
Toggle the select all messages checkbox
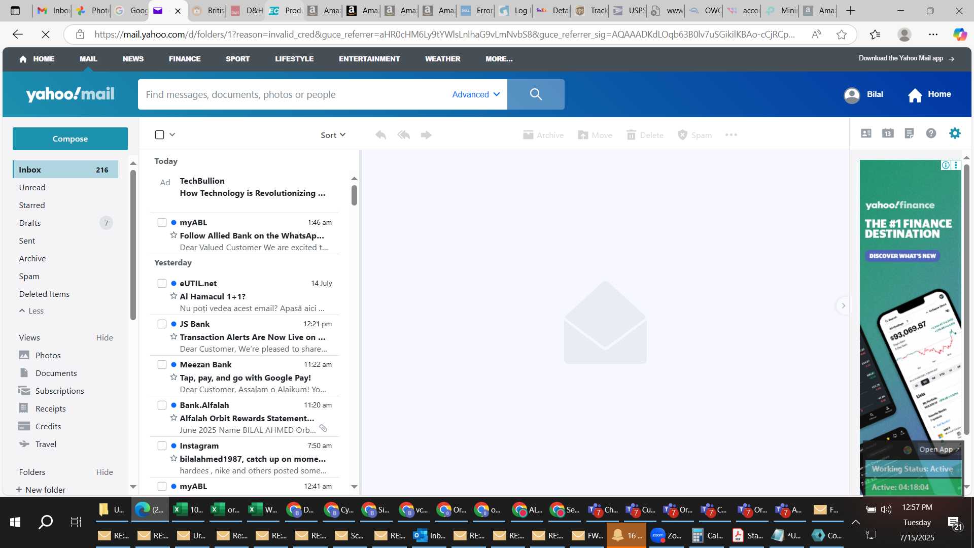pos(159,135)
